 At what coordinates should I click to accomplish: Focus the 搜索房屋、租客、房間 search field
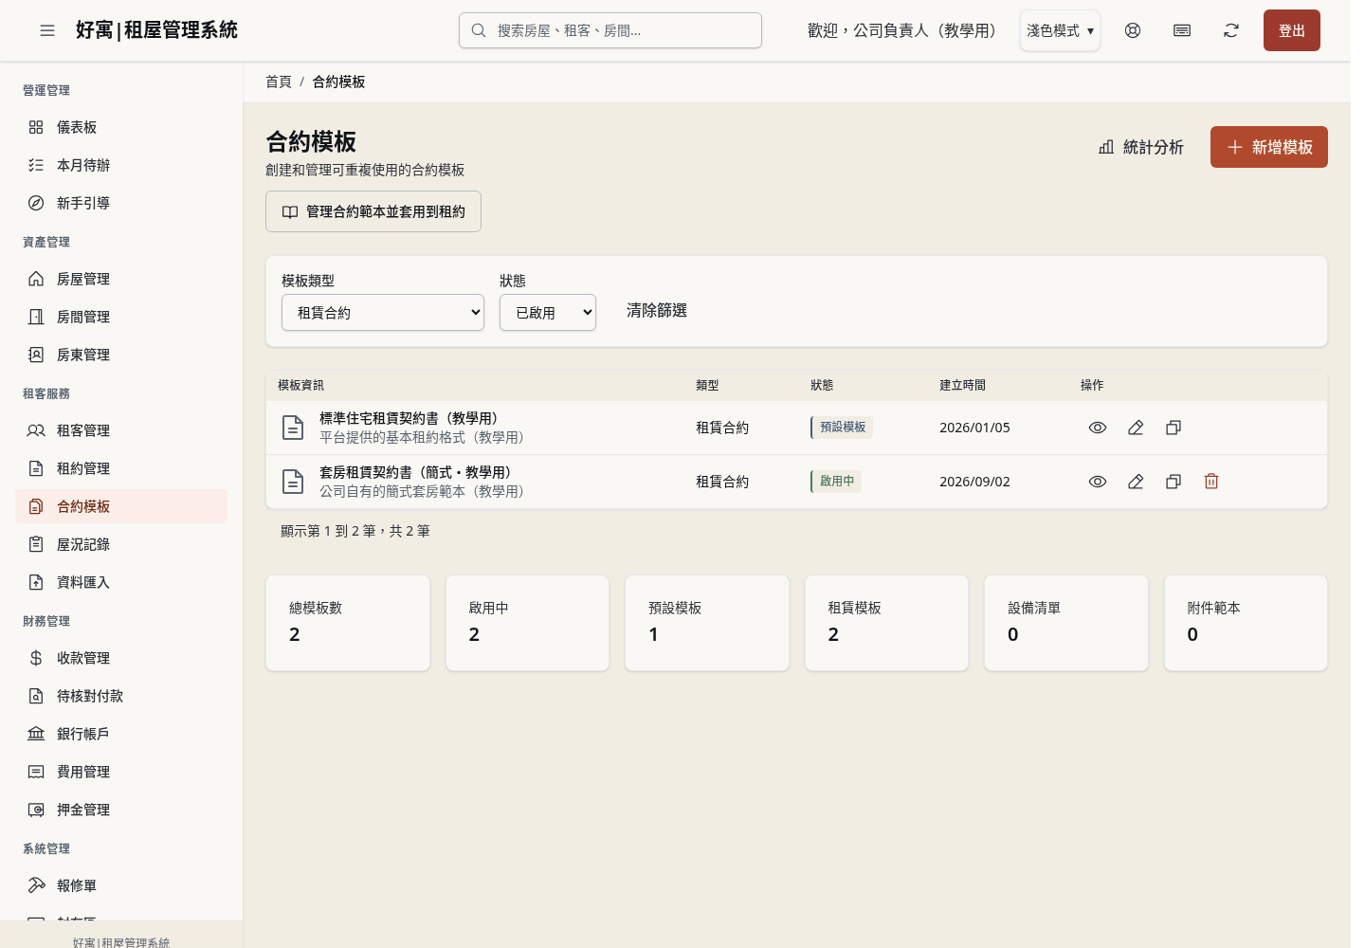[x=610, y=30]
